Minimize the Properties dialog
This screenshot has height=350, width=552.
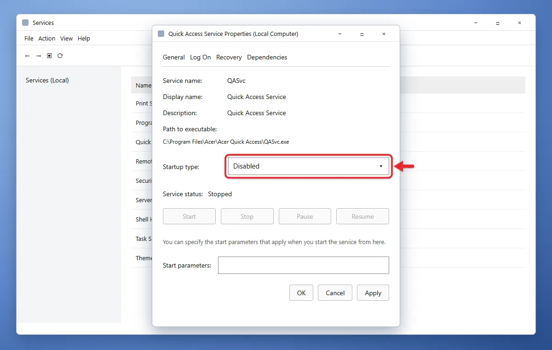(x=339, y=34)
